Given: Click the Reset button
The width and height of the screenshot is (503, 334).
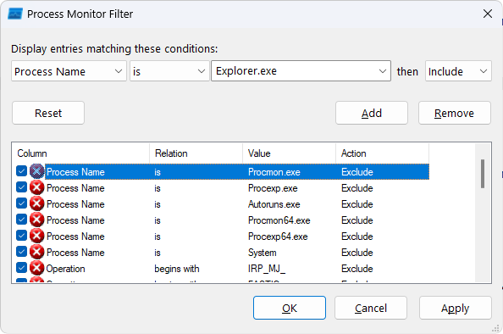Looking at the screenshot, I should (48, 113).
